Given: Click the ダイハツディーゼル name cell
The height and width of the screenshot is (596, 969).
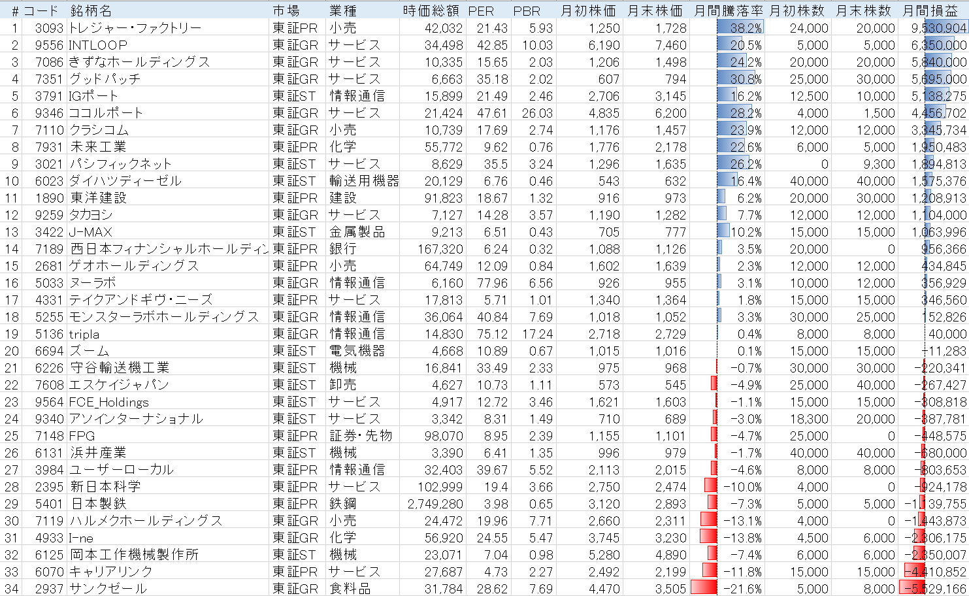Looking at the screenshot, I should point(167,181).
